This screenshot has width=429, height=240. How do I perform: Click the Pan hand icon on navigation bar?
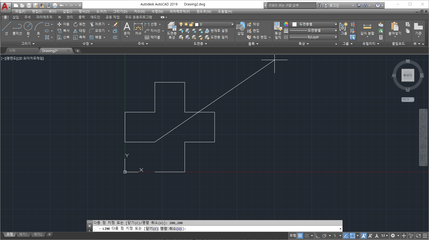[x=423, y=128]
